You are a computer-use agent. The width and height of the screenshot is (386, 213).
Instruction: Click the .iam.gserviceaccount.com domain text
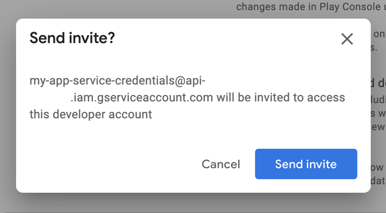[x=141, y=98]
